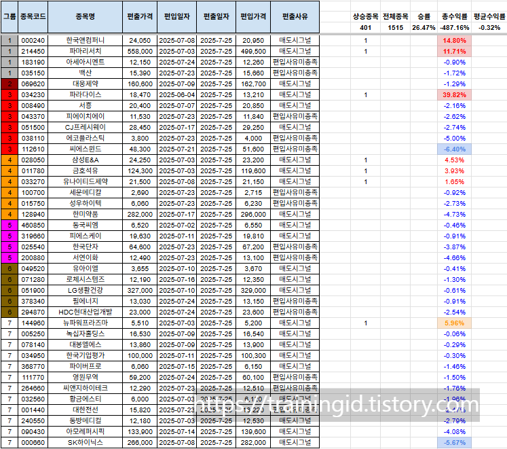The height and width of the screenshot is (449, 507).
Task: Select the 종목코드 column header
Action: click(33, 17)
